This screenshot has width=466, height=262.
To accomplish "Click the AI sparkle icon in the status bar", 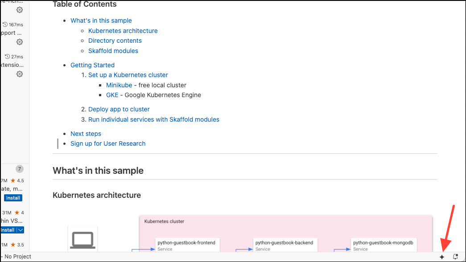I will (x=441, y=257).
